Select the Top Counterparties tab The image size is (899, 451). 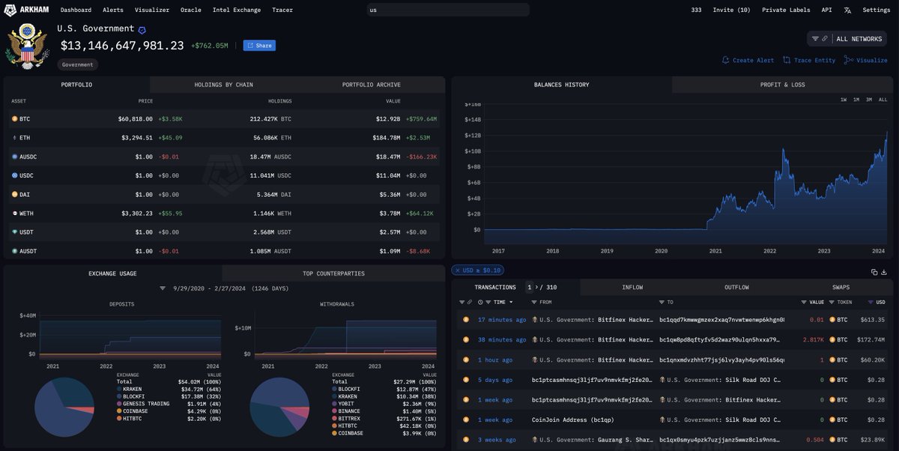333,273
